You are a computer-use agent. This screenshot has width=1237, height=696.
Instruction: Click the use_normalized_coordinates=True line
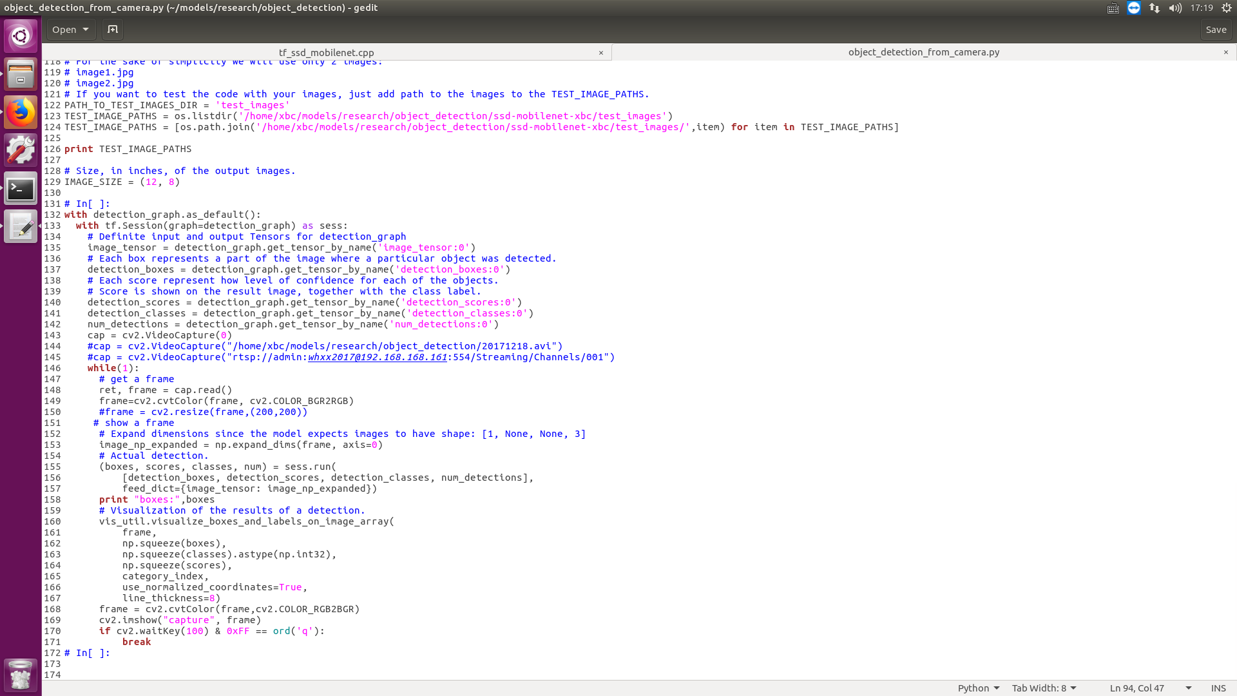click(215, 587)
